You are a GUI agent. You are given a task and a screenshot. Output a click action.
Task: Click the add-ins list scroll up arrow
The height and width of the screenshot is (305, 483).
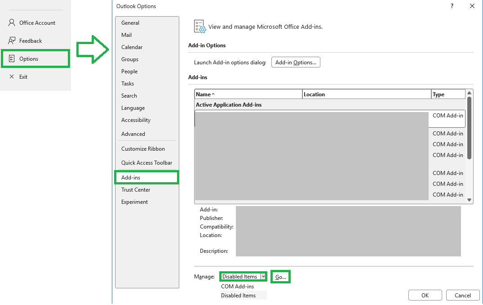469,93
